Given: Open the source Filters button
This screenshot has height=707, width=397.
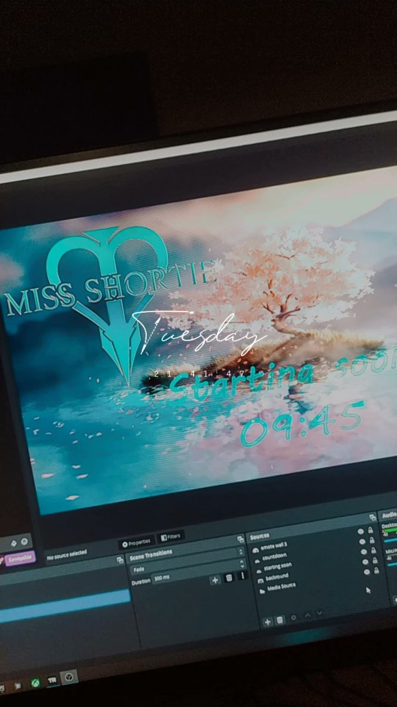Looking at the screenshot, I should tap(171, 536).
